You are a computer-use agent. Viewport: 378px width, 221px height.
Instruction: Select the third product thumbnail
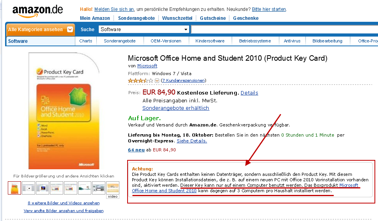pyautogui.click(x=43, y=188)
